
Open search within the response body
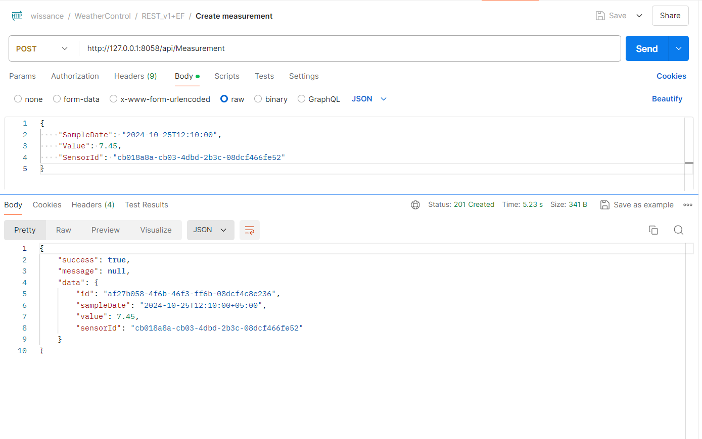tap(679, 230)
